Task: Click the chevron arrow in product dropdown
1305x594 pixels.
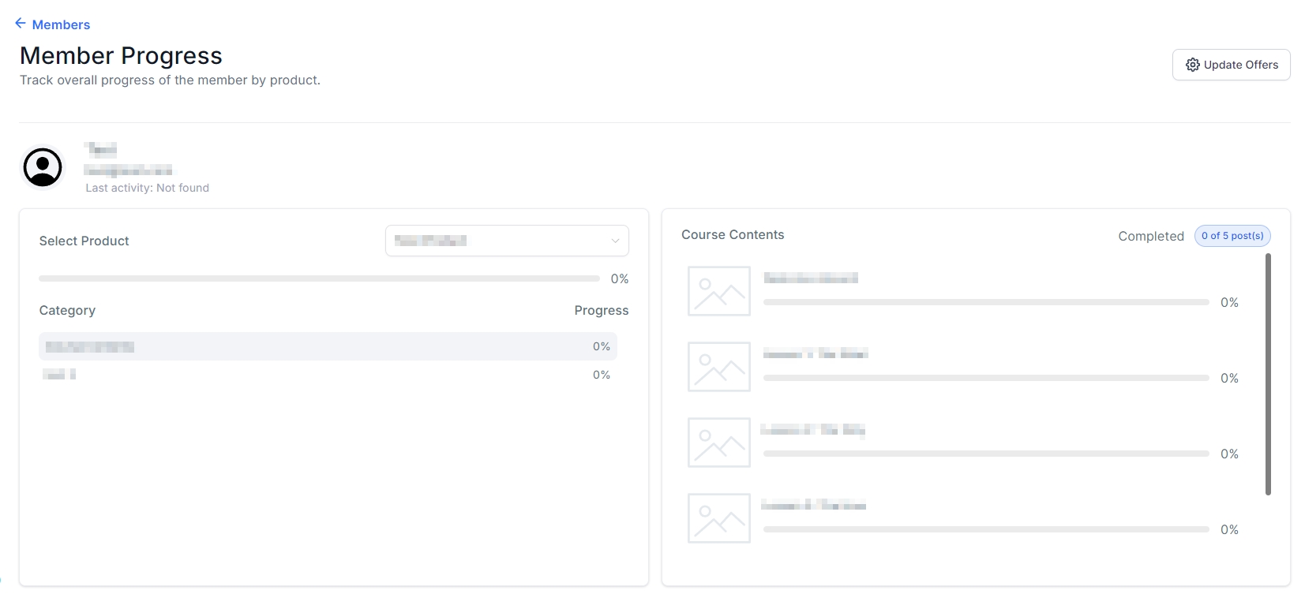Action: 615,241
